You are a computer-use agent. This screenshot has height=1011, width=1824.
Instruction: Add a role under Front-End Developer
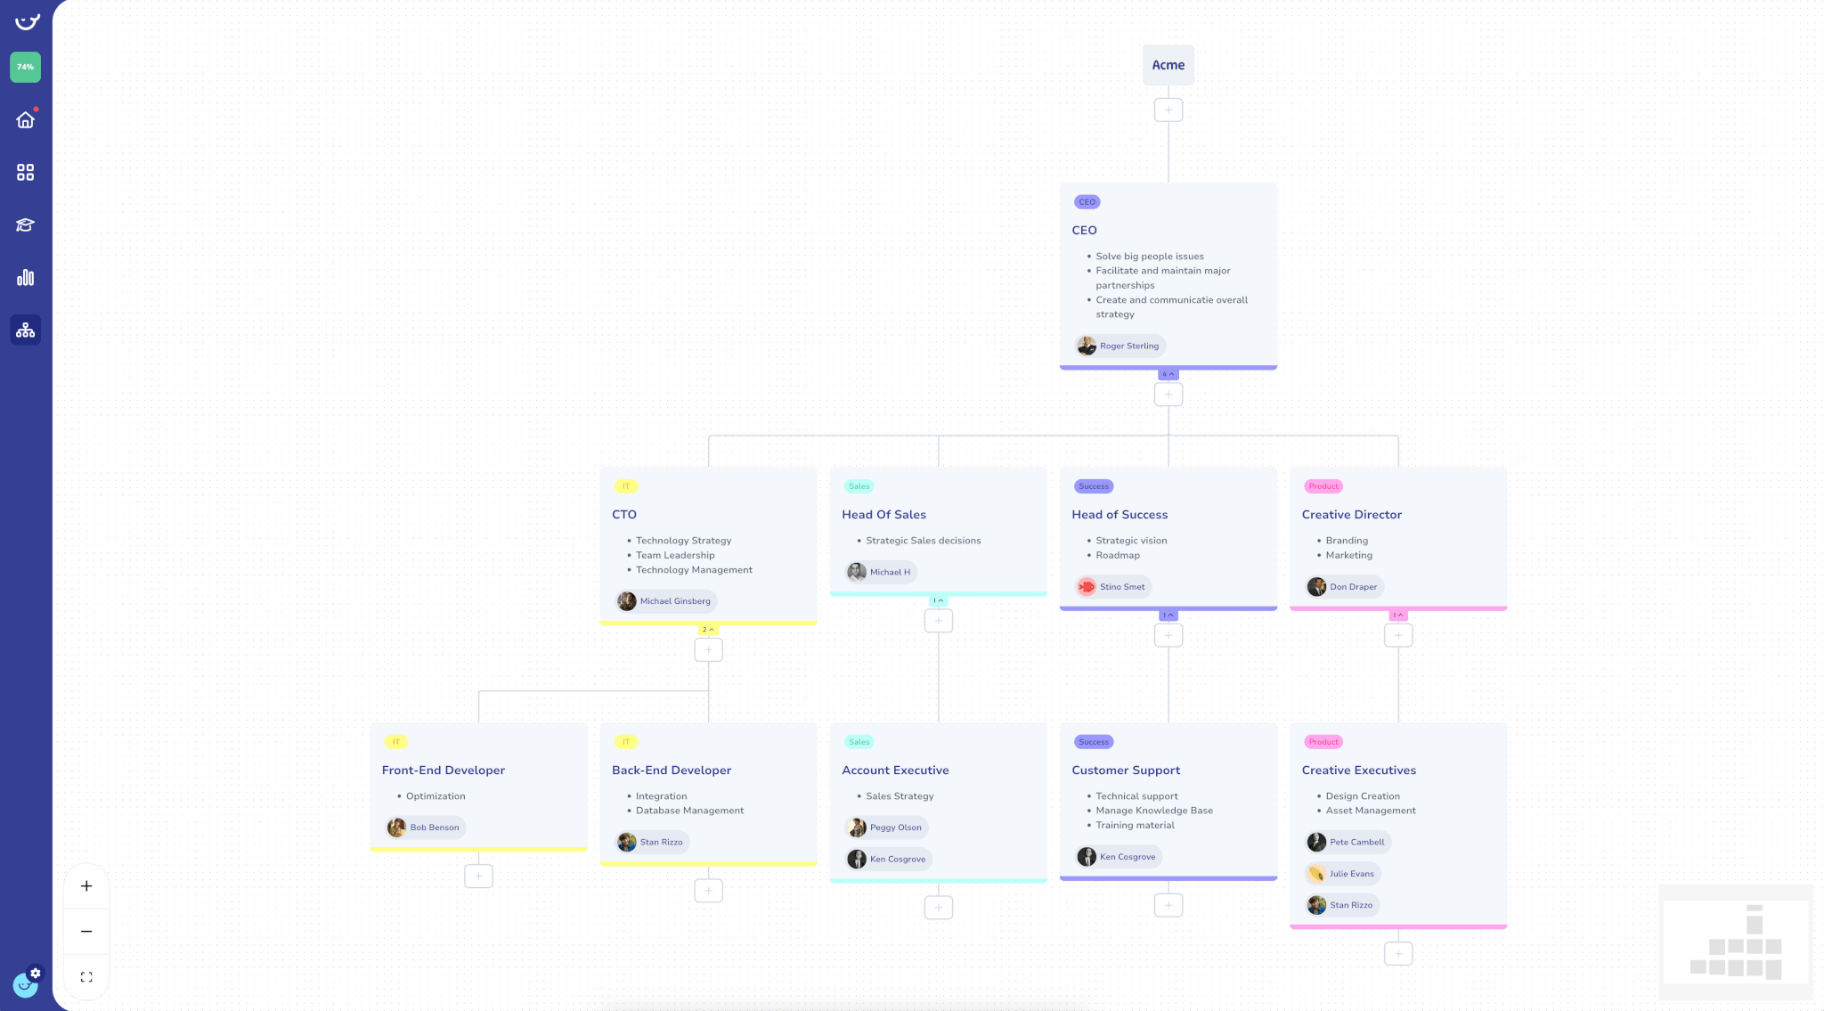pyautogui.click(x=478, y=876)
